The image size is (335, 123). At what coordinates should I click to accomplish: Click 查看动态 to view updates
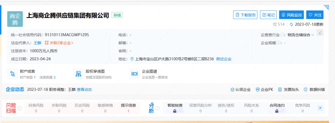[x=84, y=90]
